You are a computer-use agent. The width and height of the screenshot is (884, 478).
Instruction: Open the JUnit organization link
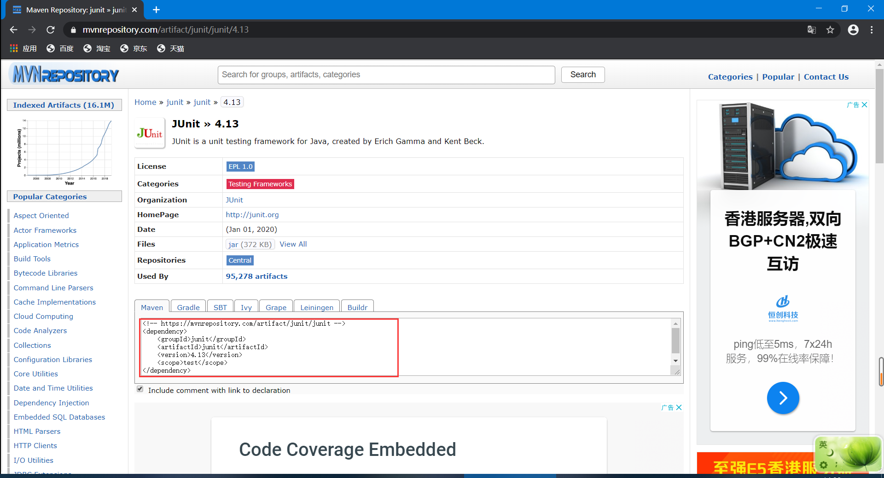234,200
